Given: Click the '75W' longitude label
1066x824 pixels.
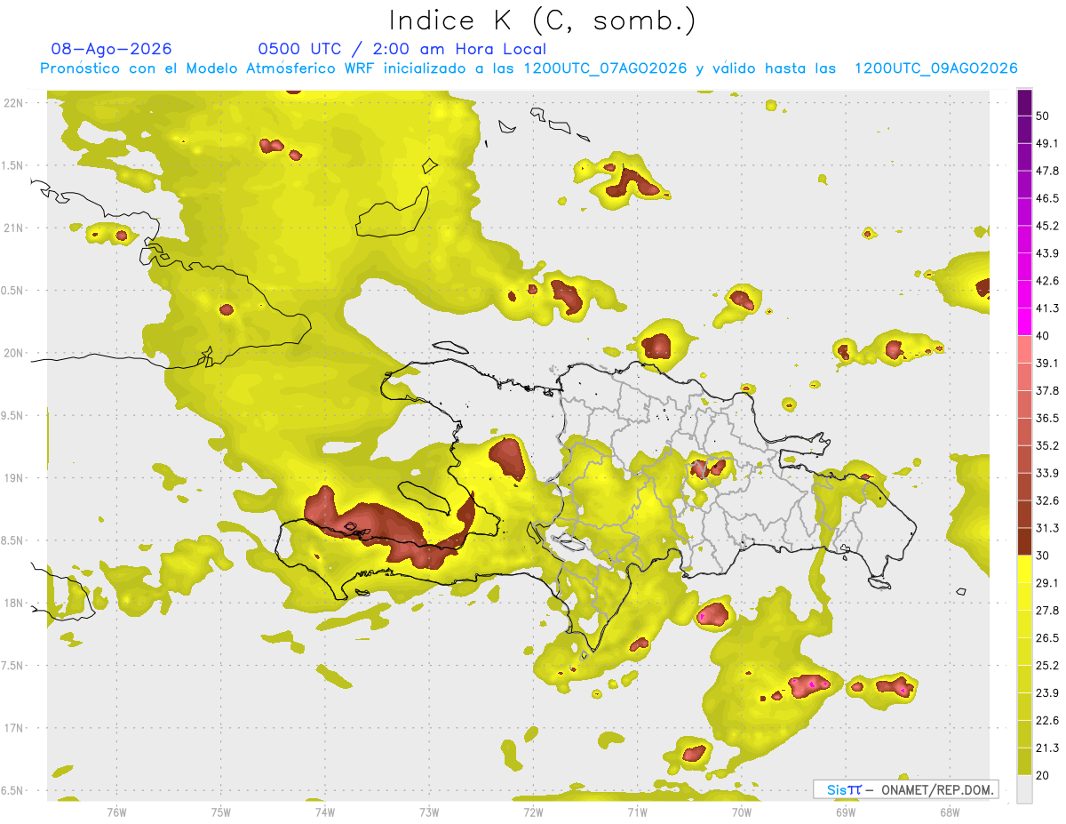Looking at the screenshot, I should click(221, 812).
